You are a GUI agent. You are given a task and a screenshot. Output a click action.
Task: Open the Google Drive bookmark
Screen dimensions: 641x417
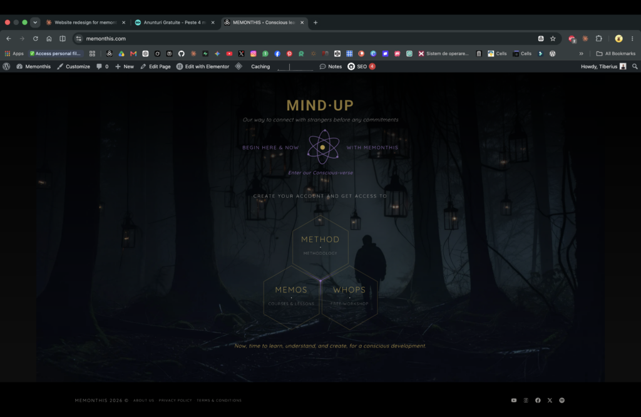(x=121, y=54)
